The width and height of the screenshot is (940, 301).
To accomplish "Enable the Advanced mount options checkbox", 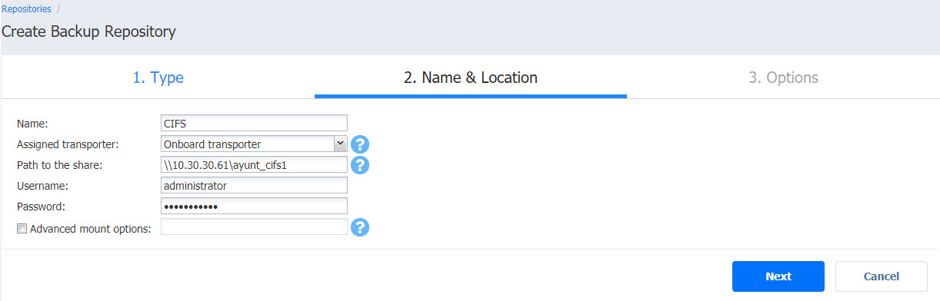I will pos(22,228).
